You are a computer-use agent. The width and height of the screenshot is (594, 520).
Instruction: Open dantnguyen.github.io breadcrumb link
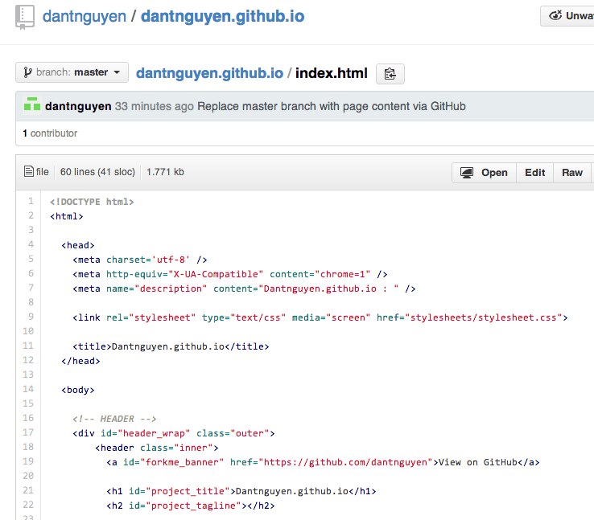tap(209, 73)
